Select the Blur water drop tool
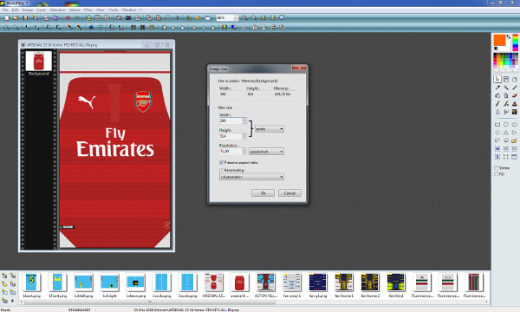The height and width of the screenshot is (312, 520). coord(497,112)
